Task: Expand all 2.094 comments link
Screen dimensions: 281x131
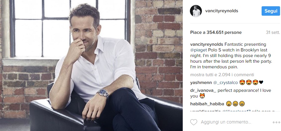Action: [x=222, y=75]
